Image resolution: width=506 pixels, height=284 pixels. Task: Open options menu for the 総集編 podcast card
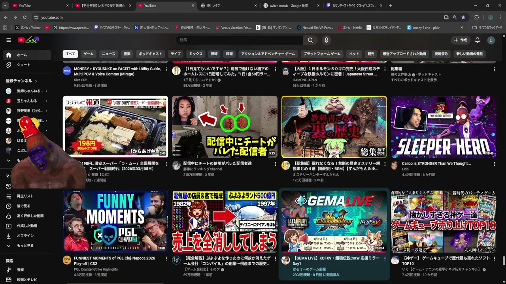point(494,69)
